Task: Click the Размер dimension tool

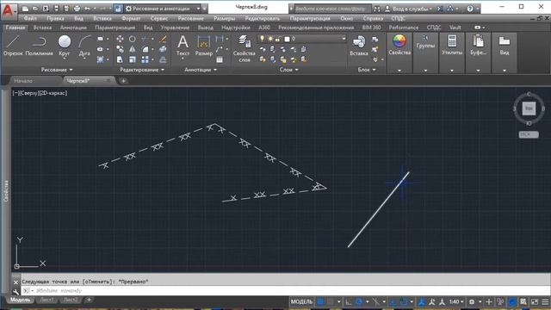Action: click(x=204, y=46)
